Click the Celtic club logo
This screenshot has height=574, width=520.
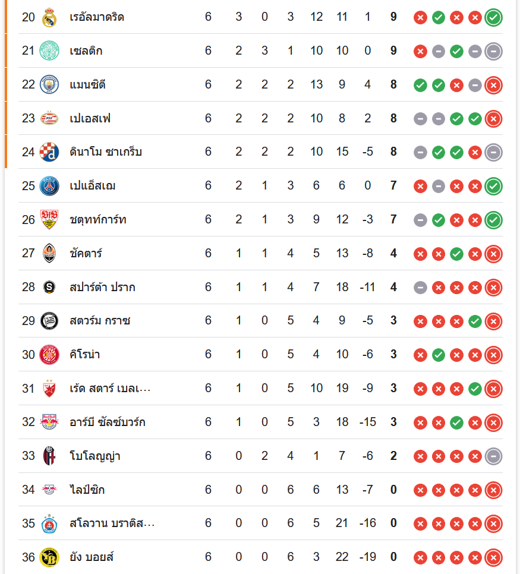49,51
